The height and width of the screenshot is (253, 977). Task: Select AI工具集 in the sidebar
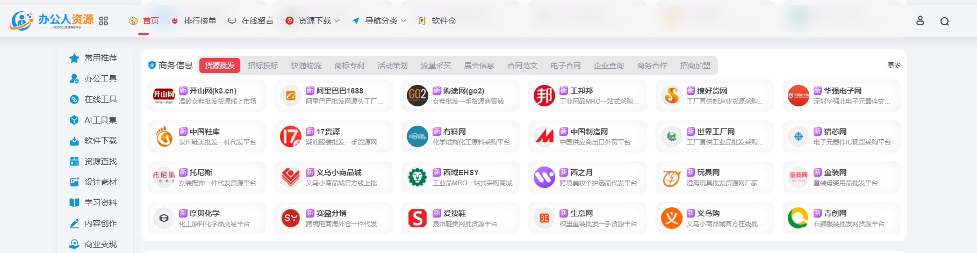click(x=94, y=120)
